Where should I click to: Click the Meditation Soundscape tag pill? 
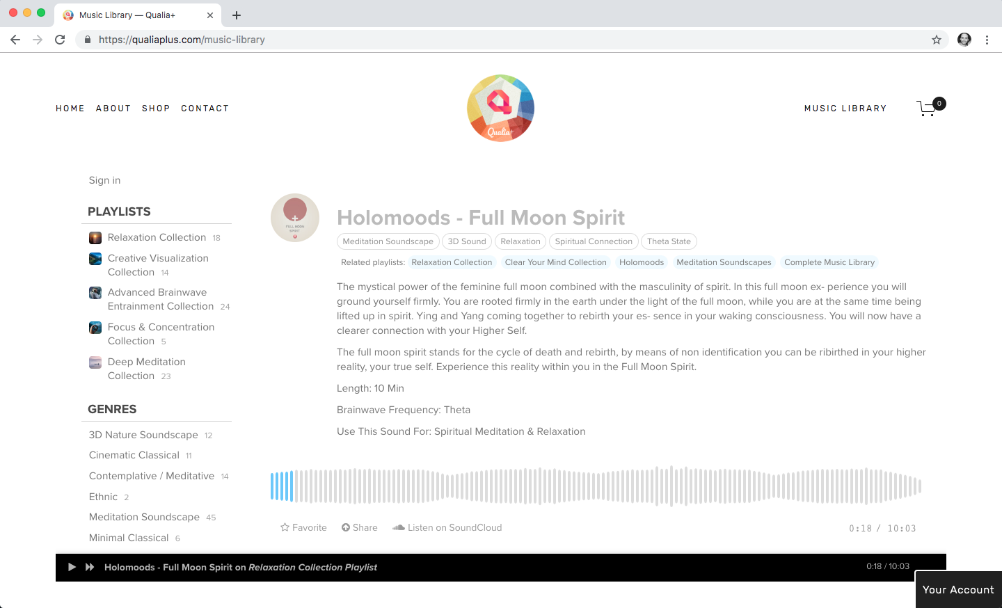coord(388,241)
